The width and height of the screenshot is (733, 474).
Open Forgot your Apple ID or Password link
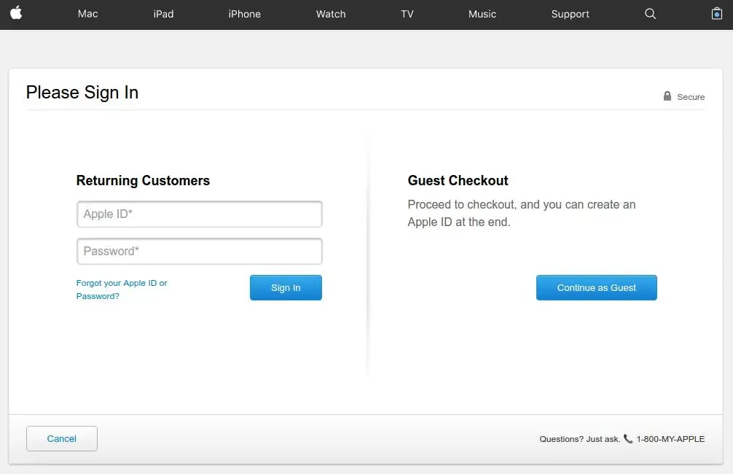122,290
